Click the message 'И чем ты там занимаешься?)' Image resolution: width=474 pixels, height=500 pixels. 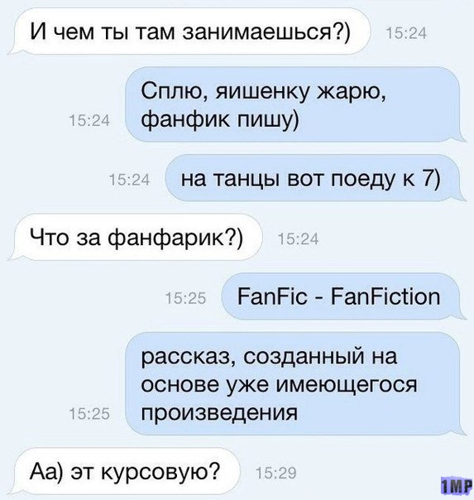[x=190, y=31]
